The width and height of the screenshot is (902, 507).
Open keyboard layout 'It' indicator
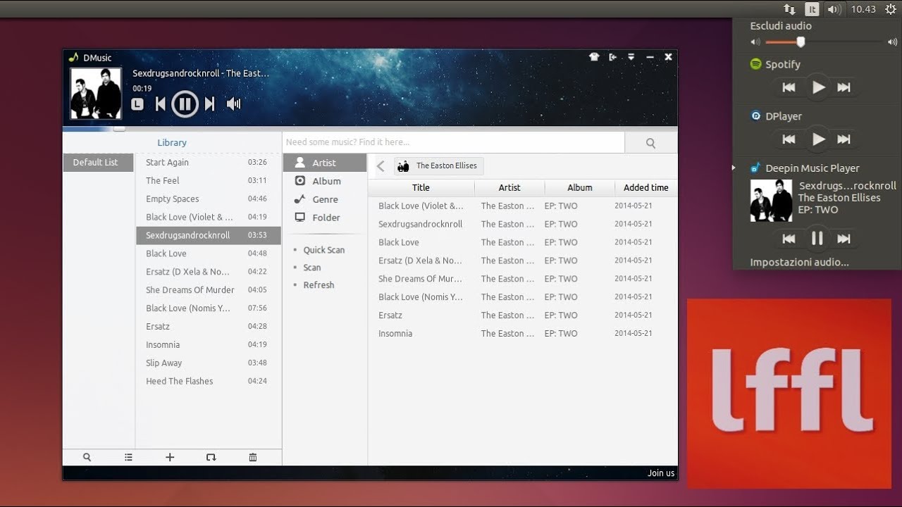click(813, 9)
